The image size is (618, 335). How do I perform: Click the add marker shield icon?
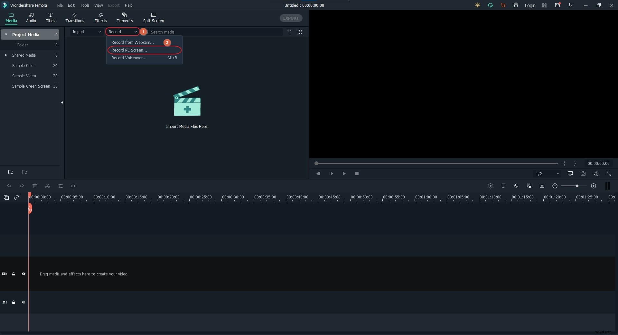(503, 186)
